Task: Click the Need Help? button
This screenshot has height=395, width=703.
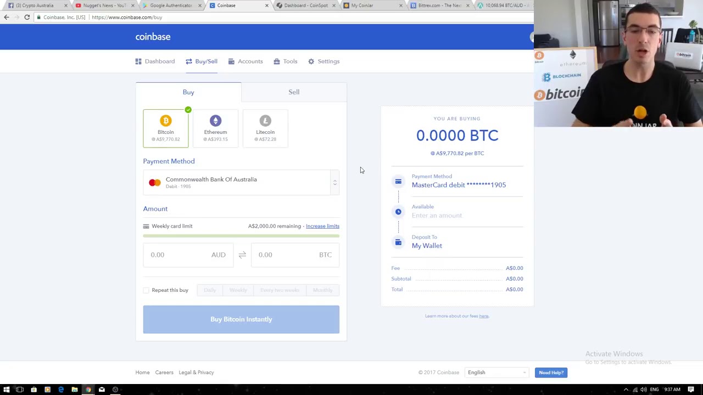Action: 551,373
